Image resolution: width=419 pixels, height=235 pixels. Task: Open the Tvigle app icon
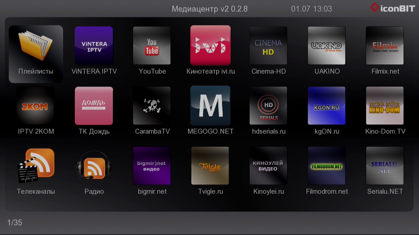(x=210, y=166)
